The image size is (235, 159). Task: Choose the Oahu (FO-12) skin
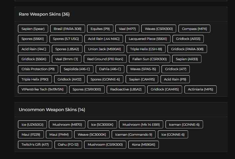(x=68, y=145)
